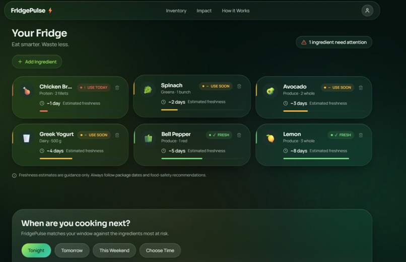Click the lemon icon
Image resolution: width=406 pixels, height=262 pixels.
tap(270, 139)
